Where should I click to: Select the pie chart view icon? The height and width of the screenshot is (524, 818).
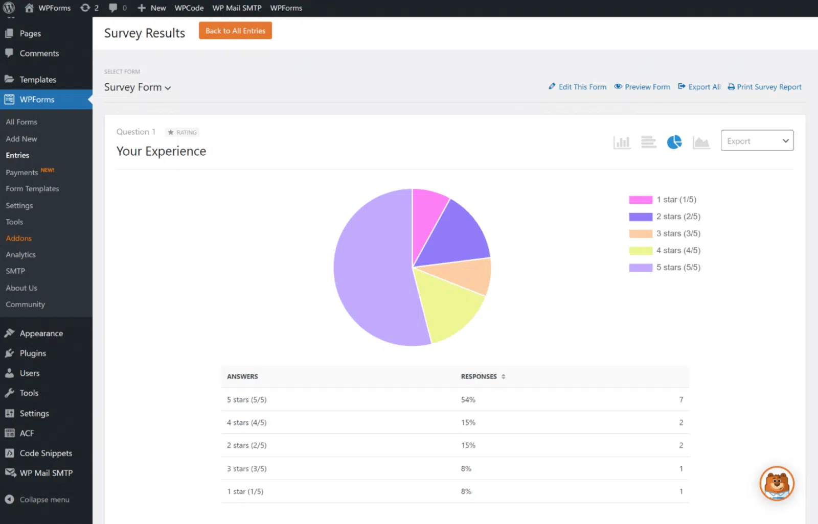(674, 142)
